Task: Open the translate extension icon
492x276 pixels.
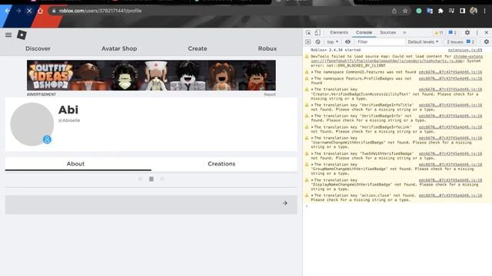Action: 430,11
